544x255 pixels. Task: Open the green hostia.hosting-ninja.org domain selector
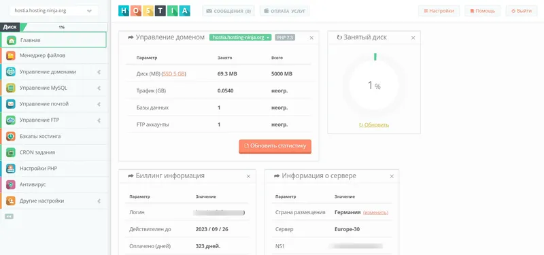[241, 37]
